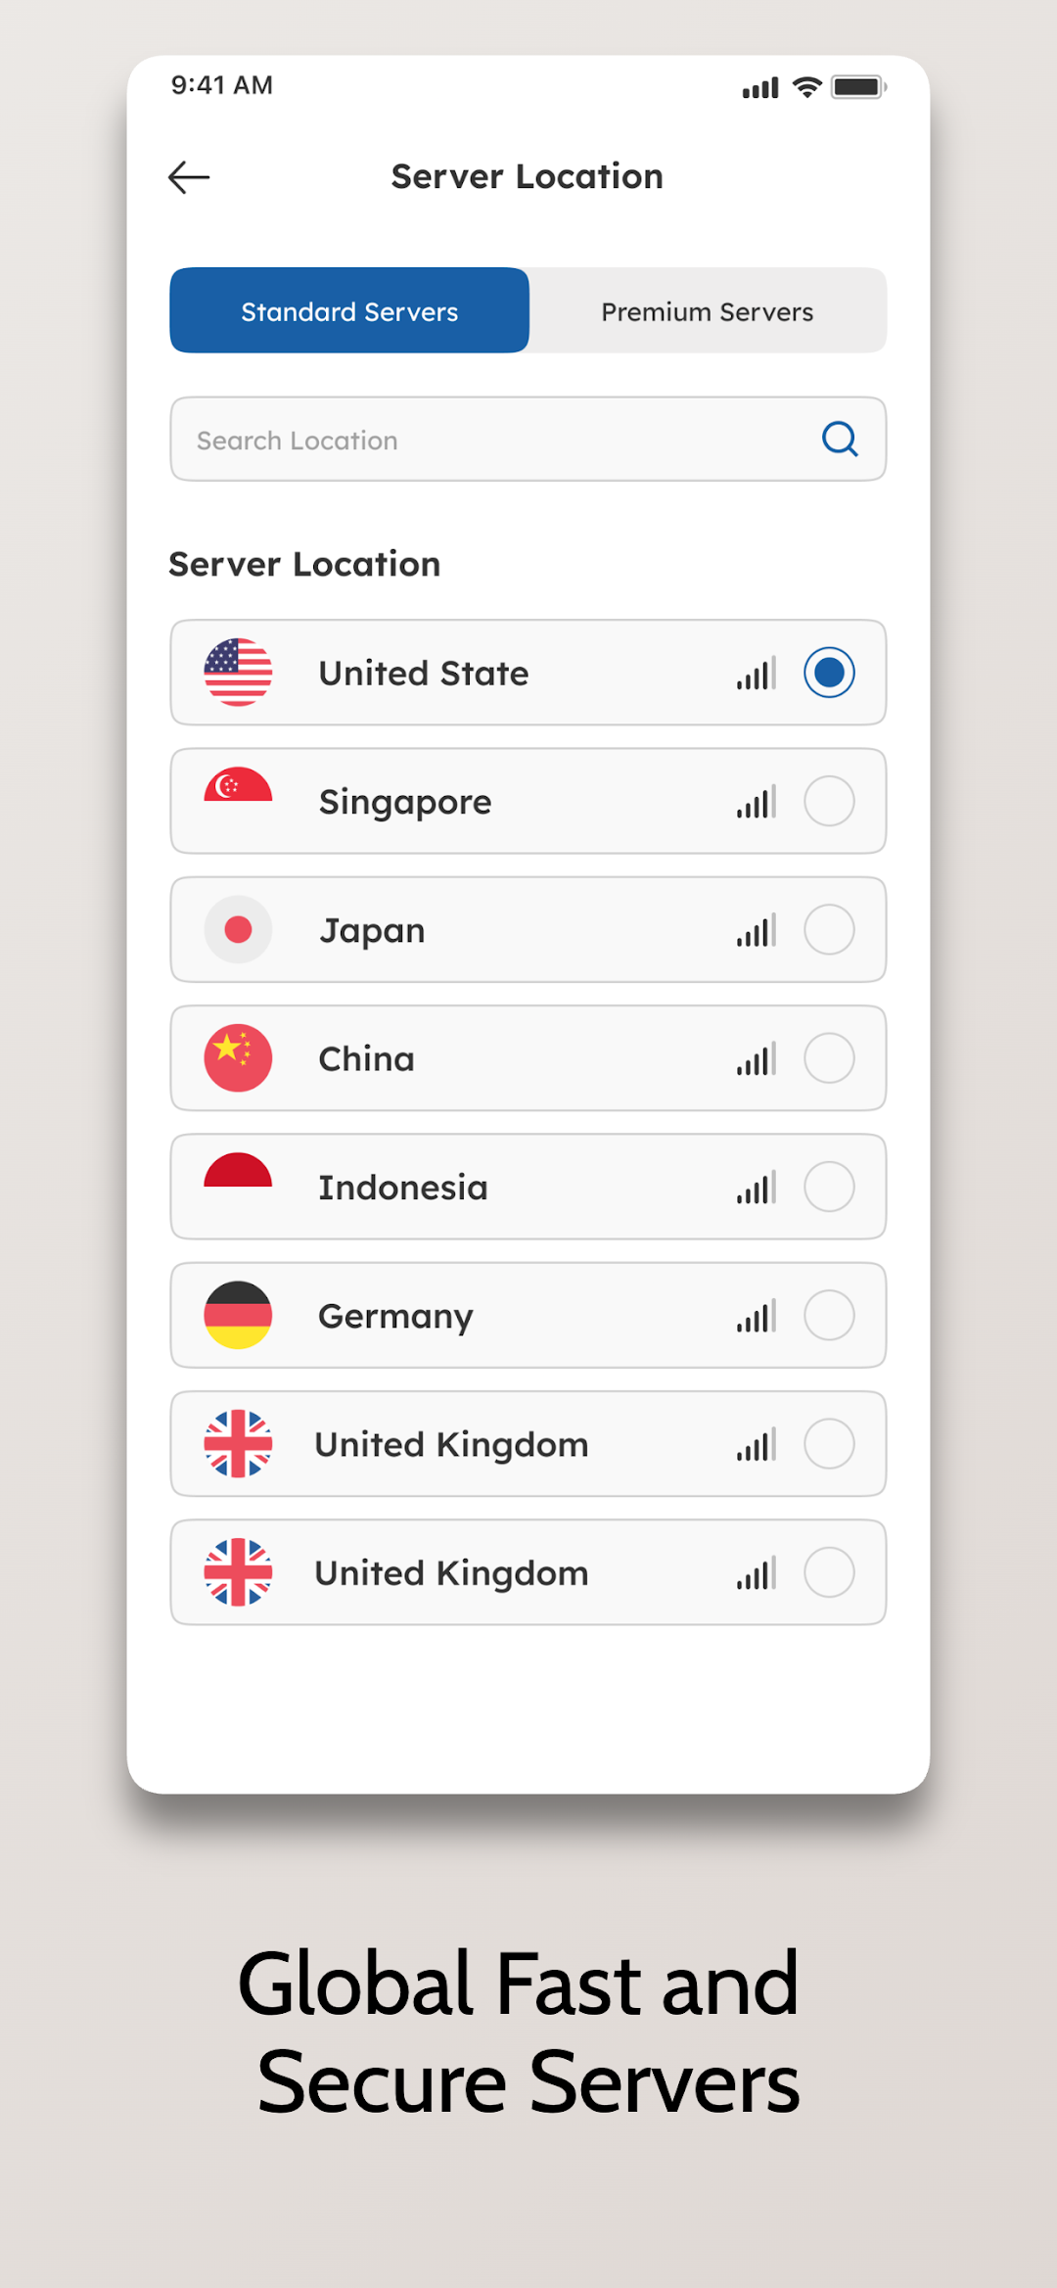Select the China radio button
Screen dimensions: 1057x2288
(829, 1058)
